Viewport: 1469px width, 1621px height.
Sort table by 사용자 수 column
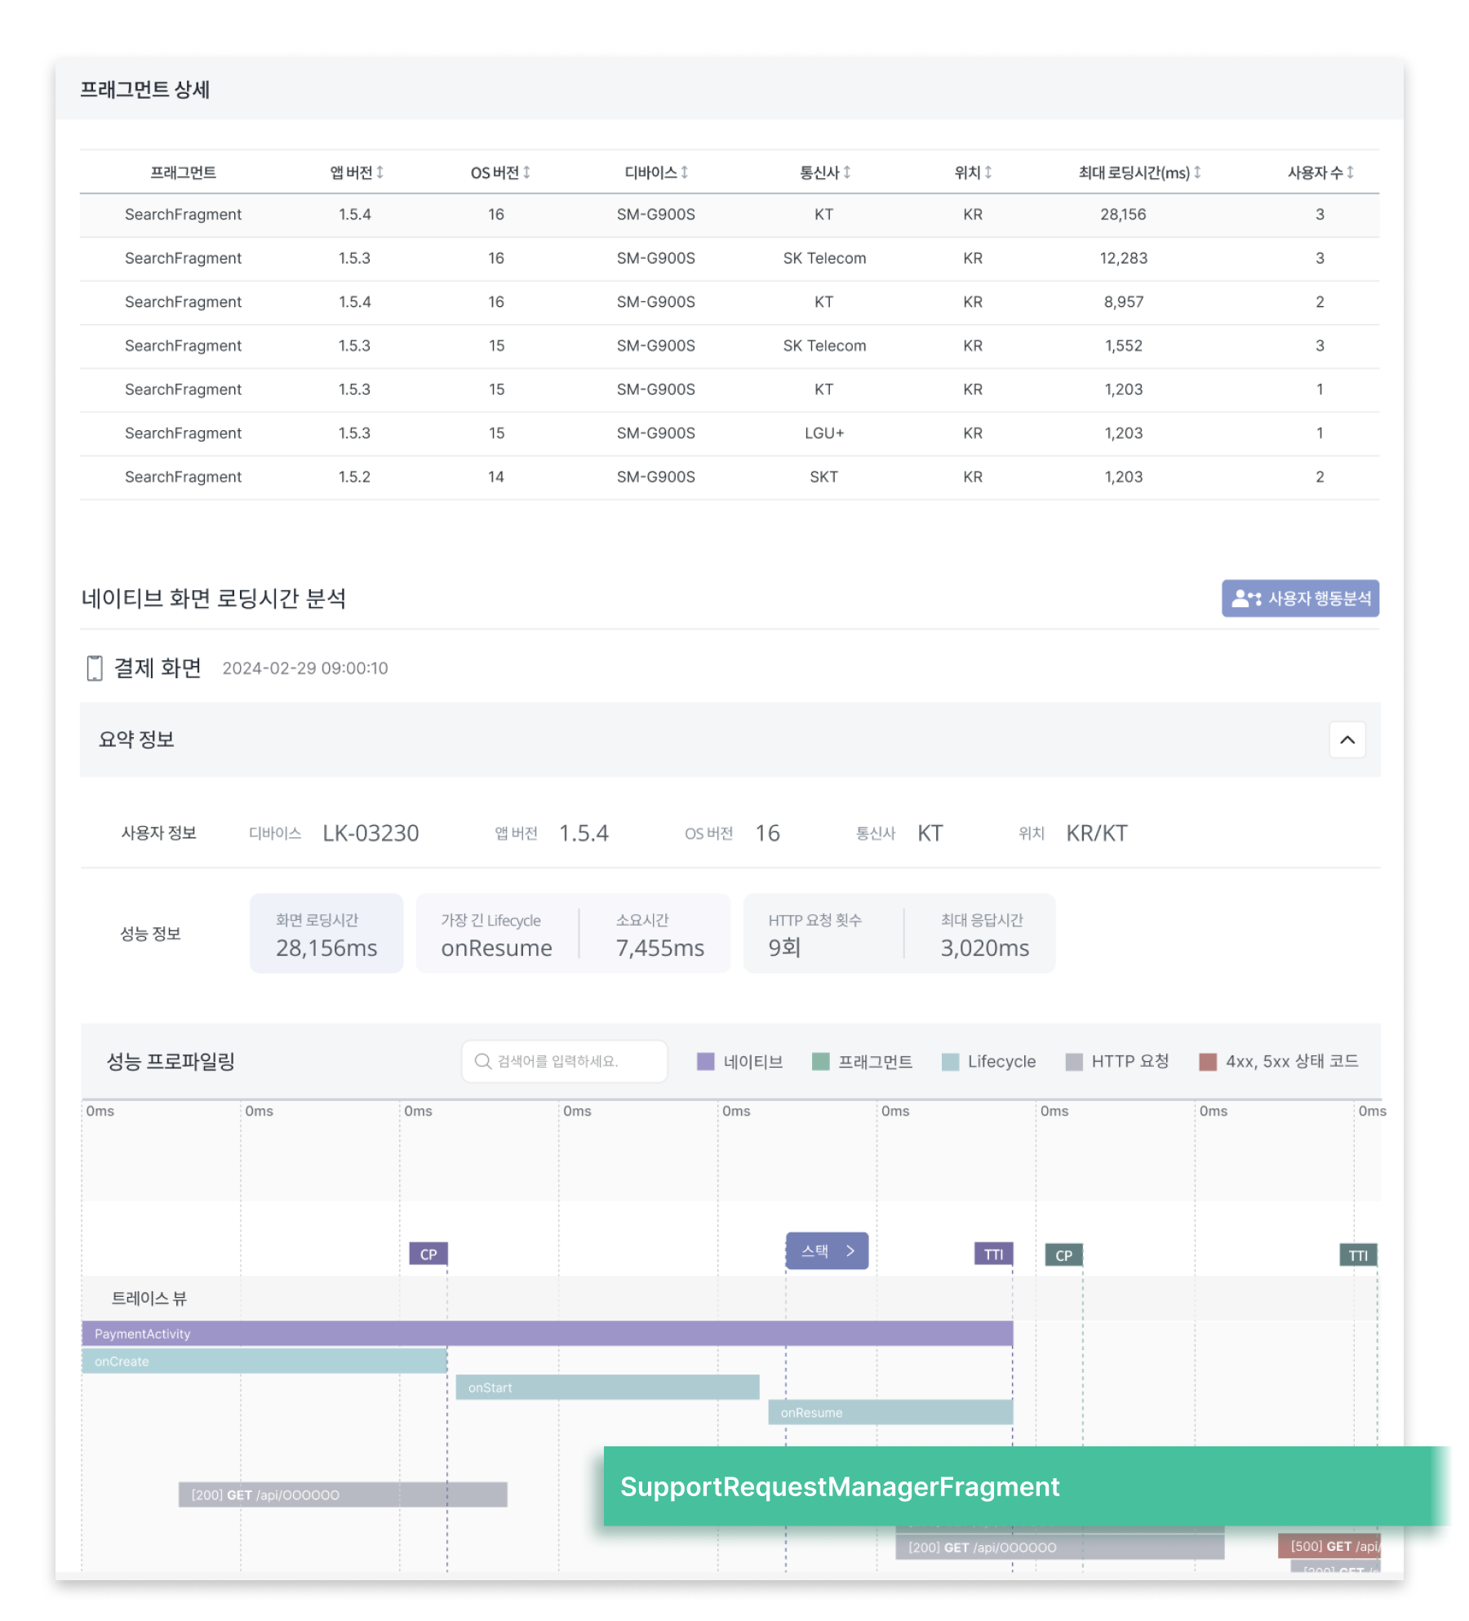click(x=1320, y=172)
